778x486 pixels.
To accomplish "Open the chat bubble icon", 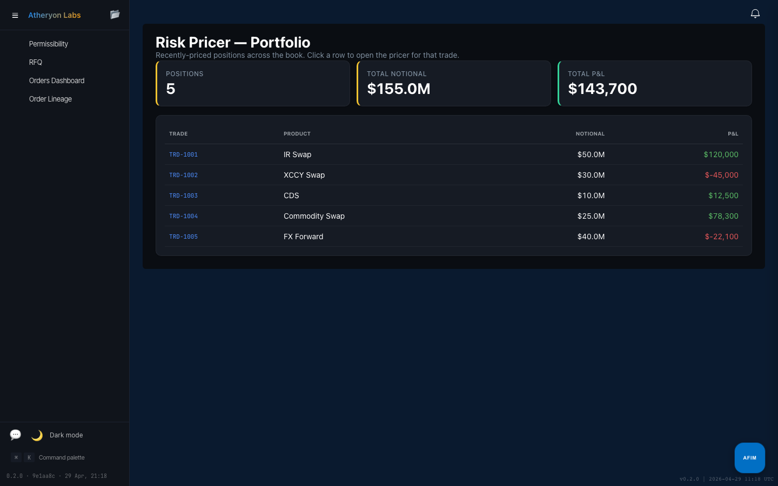I will coord(16,435).
